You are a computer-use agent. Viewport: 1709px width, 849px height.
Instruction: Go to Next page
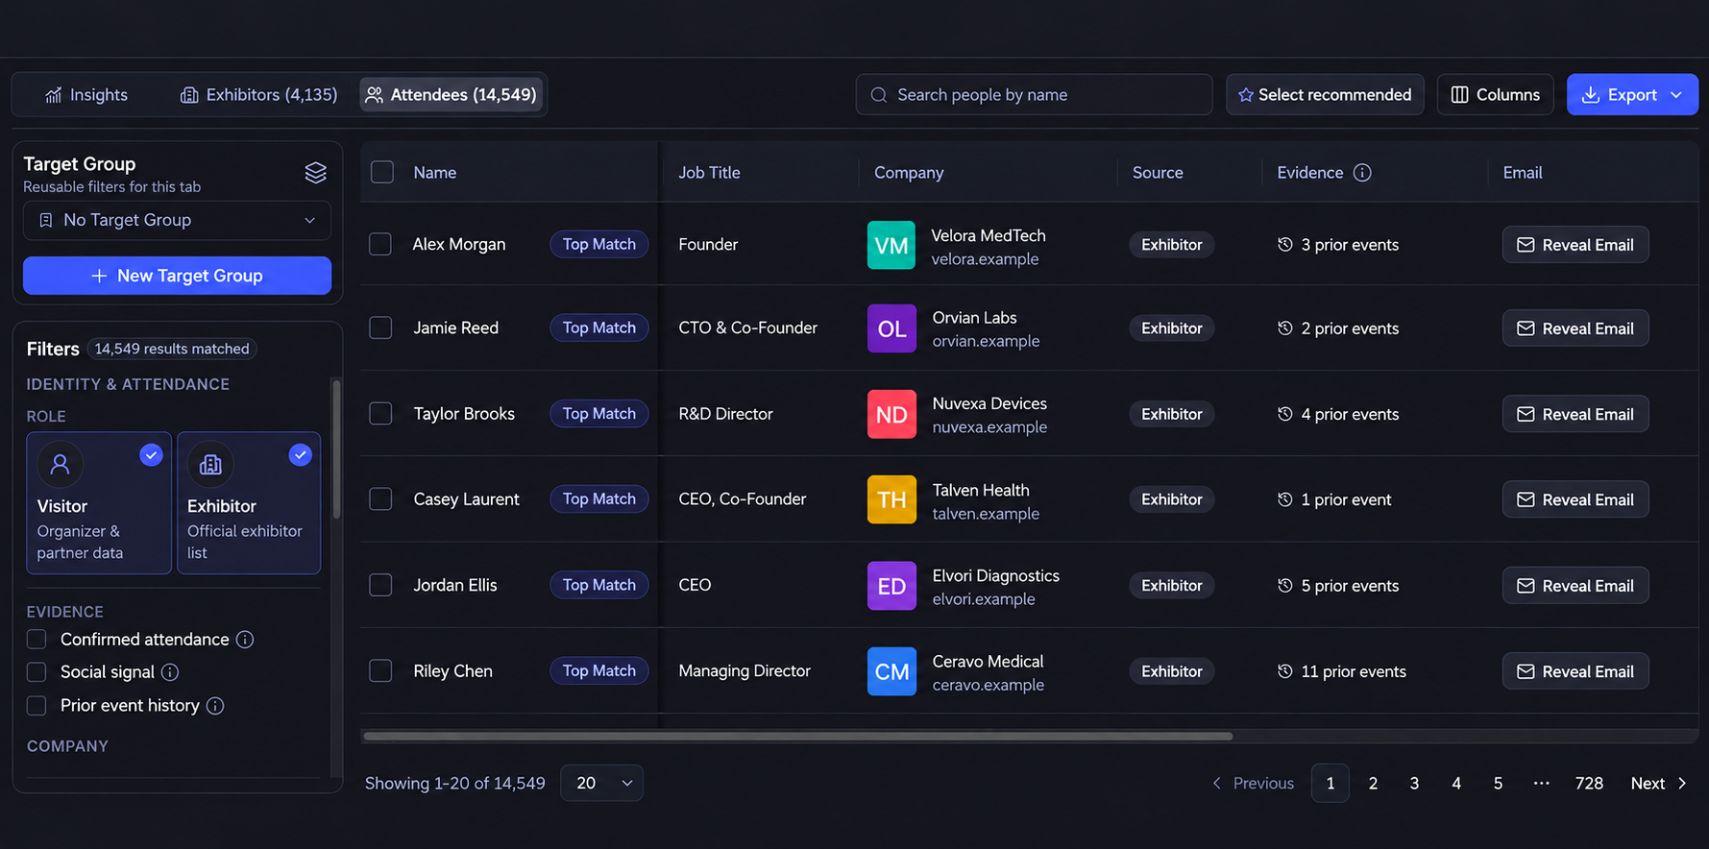click(1659, 784)
